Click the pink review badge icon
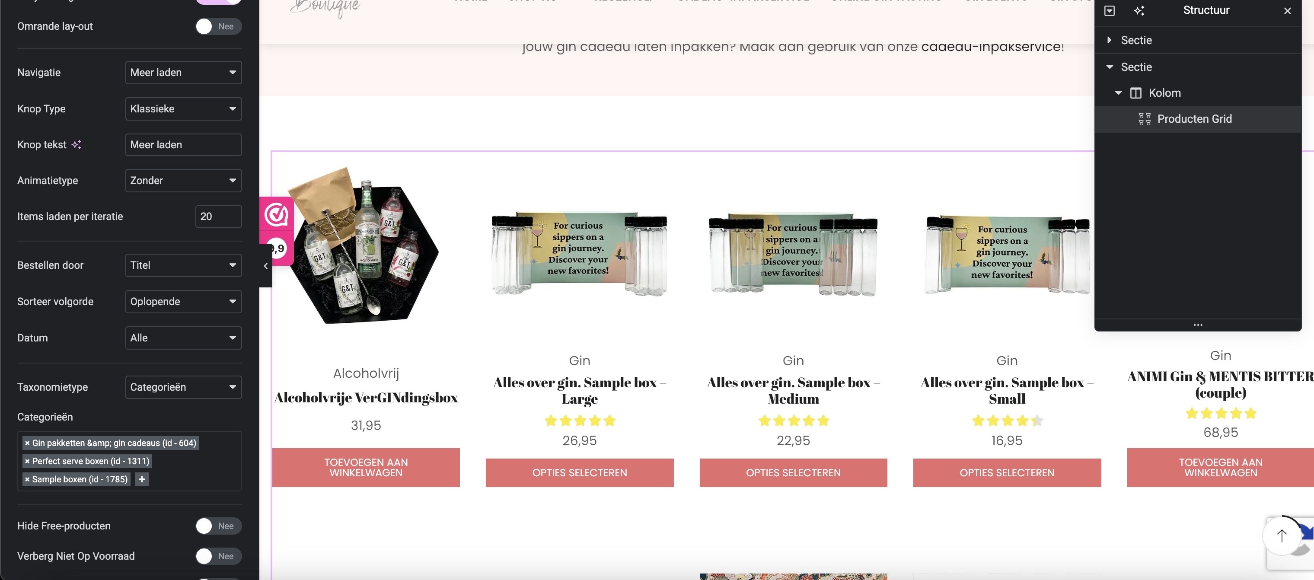The width and height of the screenshot is (1314, 580). [276, 215]
